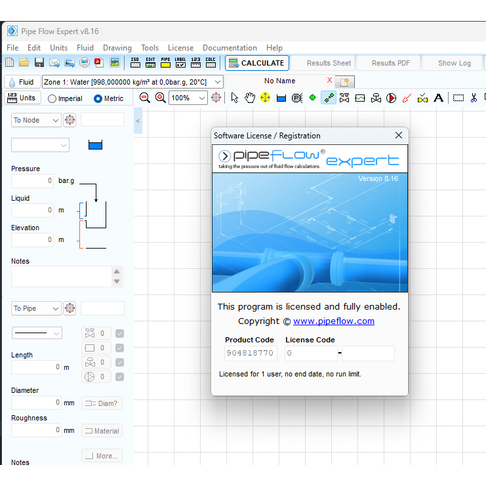Open the pipe line style dropdown
Image resolution: width=486 pixels, height=486 pixels.
[37, 333]
